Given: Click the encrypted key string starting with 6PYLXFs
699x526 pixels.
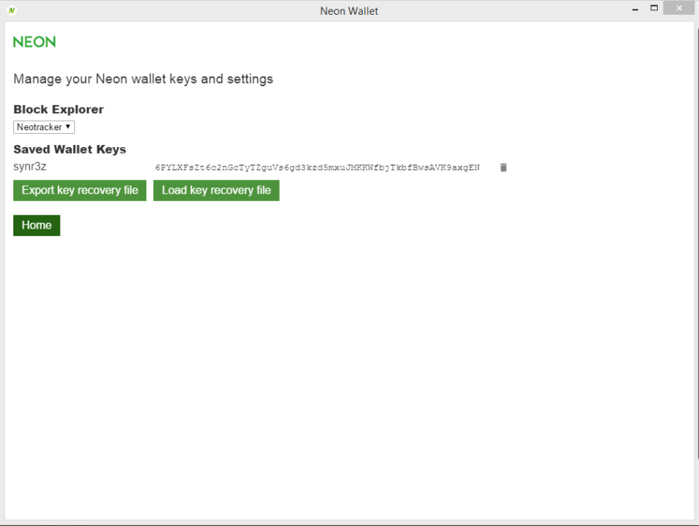Looking at the screenshot, I should point(317,168).
